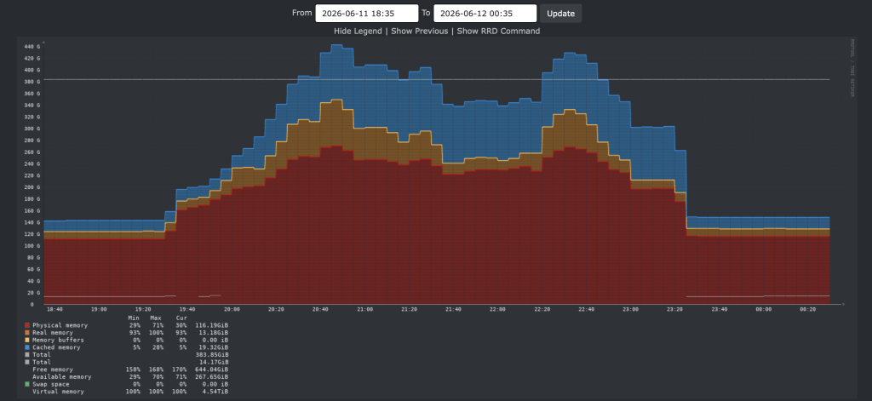This screenshot has height=401, width=872.
Task: Click the grey swatch of Total 14.17GiB
Action: 26,362
